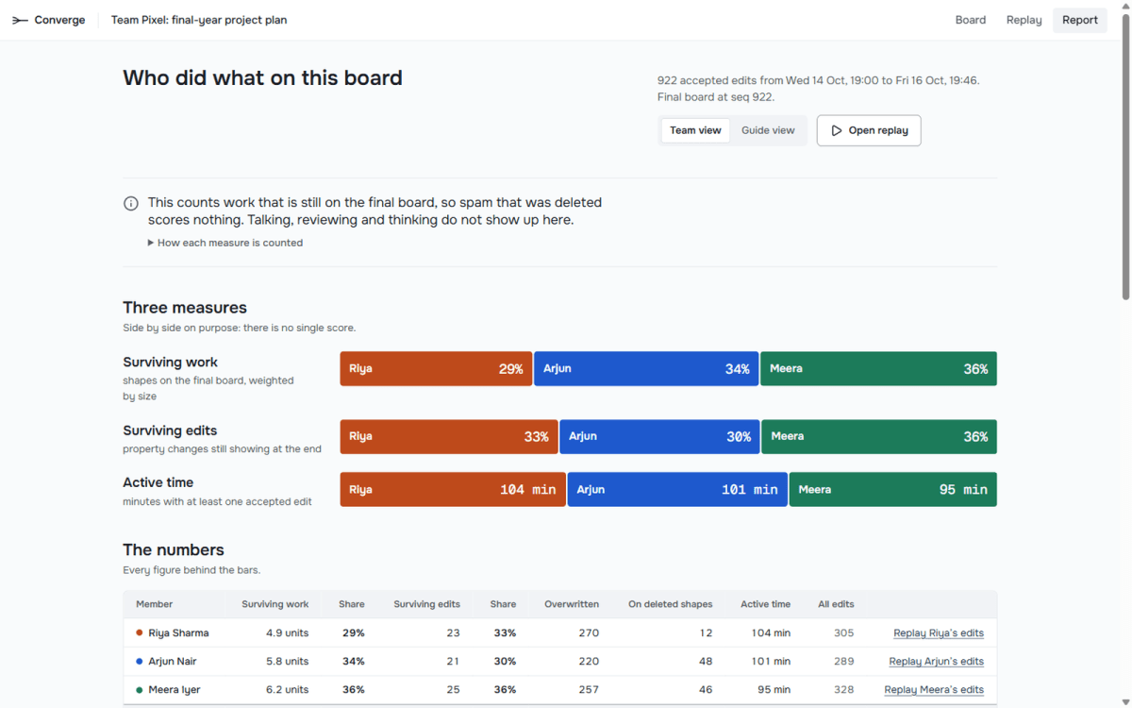Click the Converge logo icon
1132x708 pixels.
(x=20, y=20)
